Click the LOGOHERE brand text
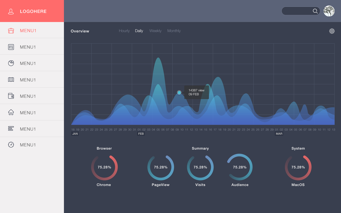The width and height of the screenshot is (341, 213). tap(33, 11)
